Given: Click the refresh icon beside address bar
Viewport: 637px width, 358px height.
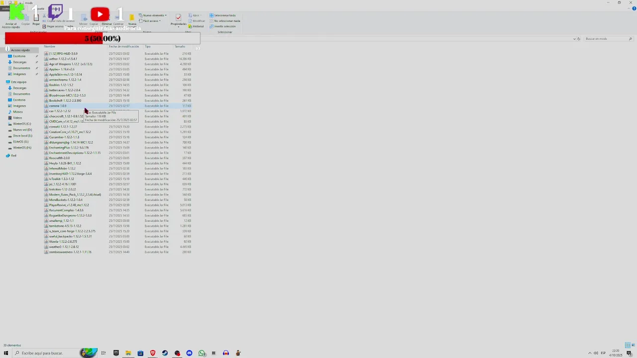Looking at the screenshot, I should (578, 39).
